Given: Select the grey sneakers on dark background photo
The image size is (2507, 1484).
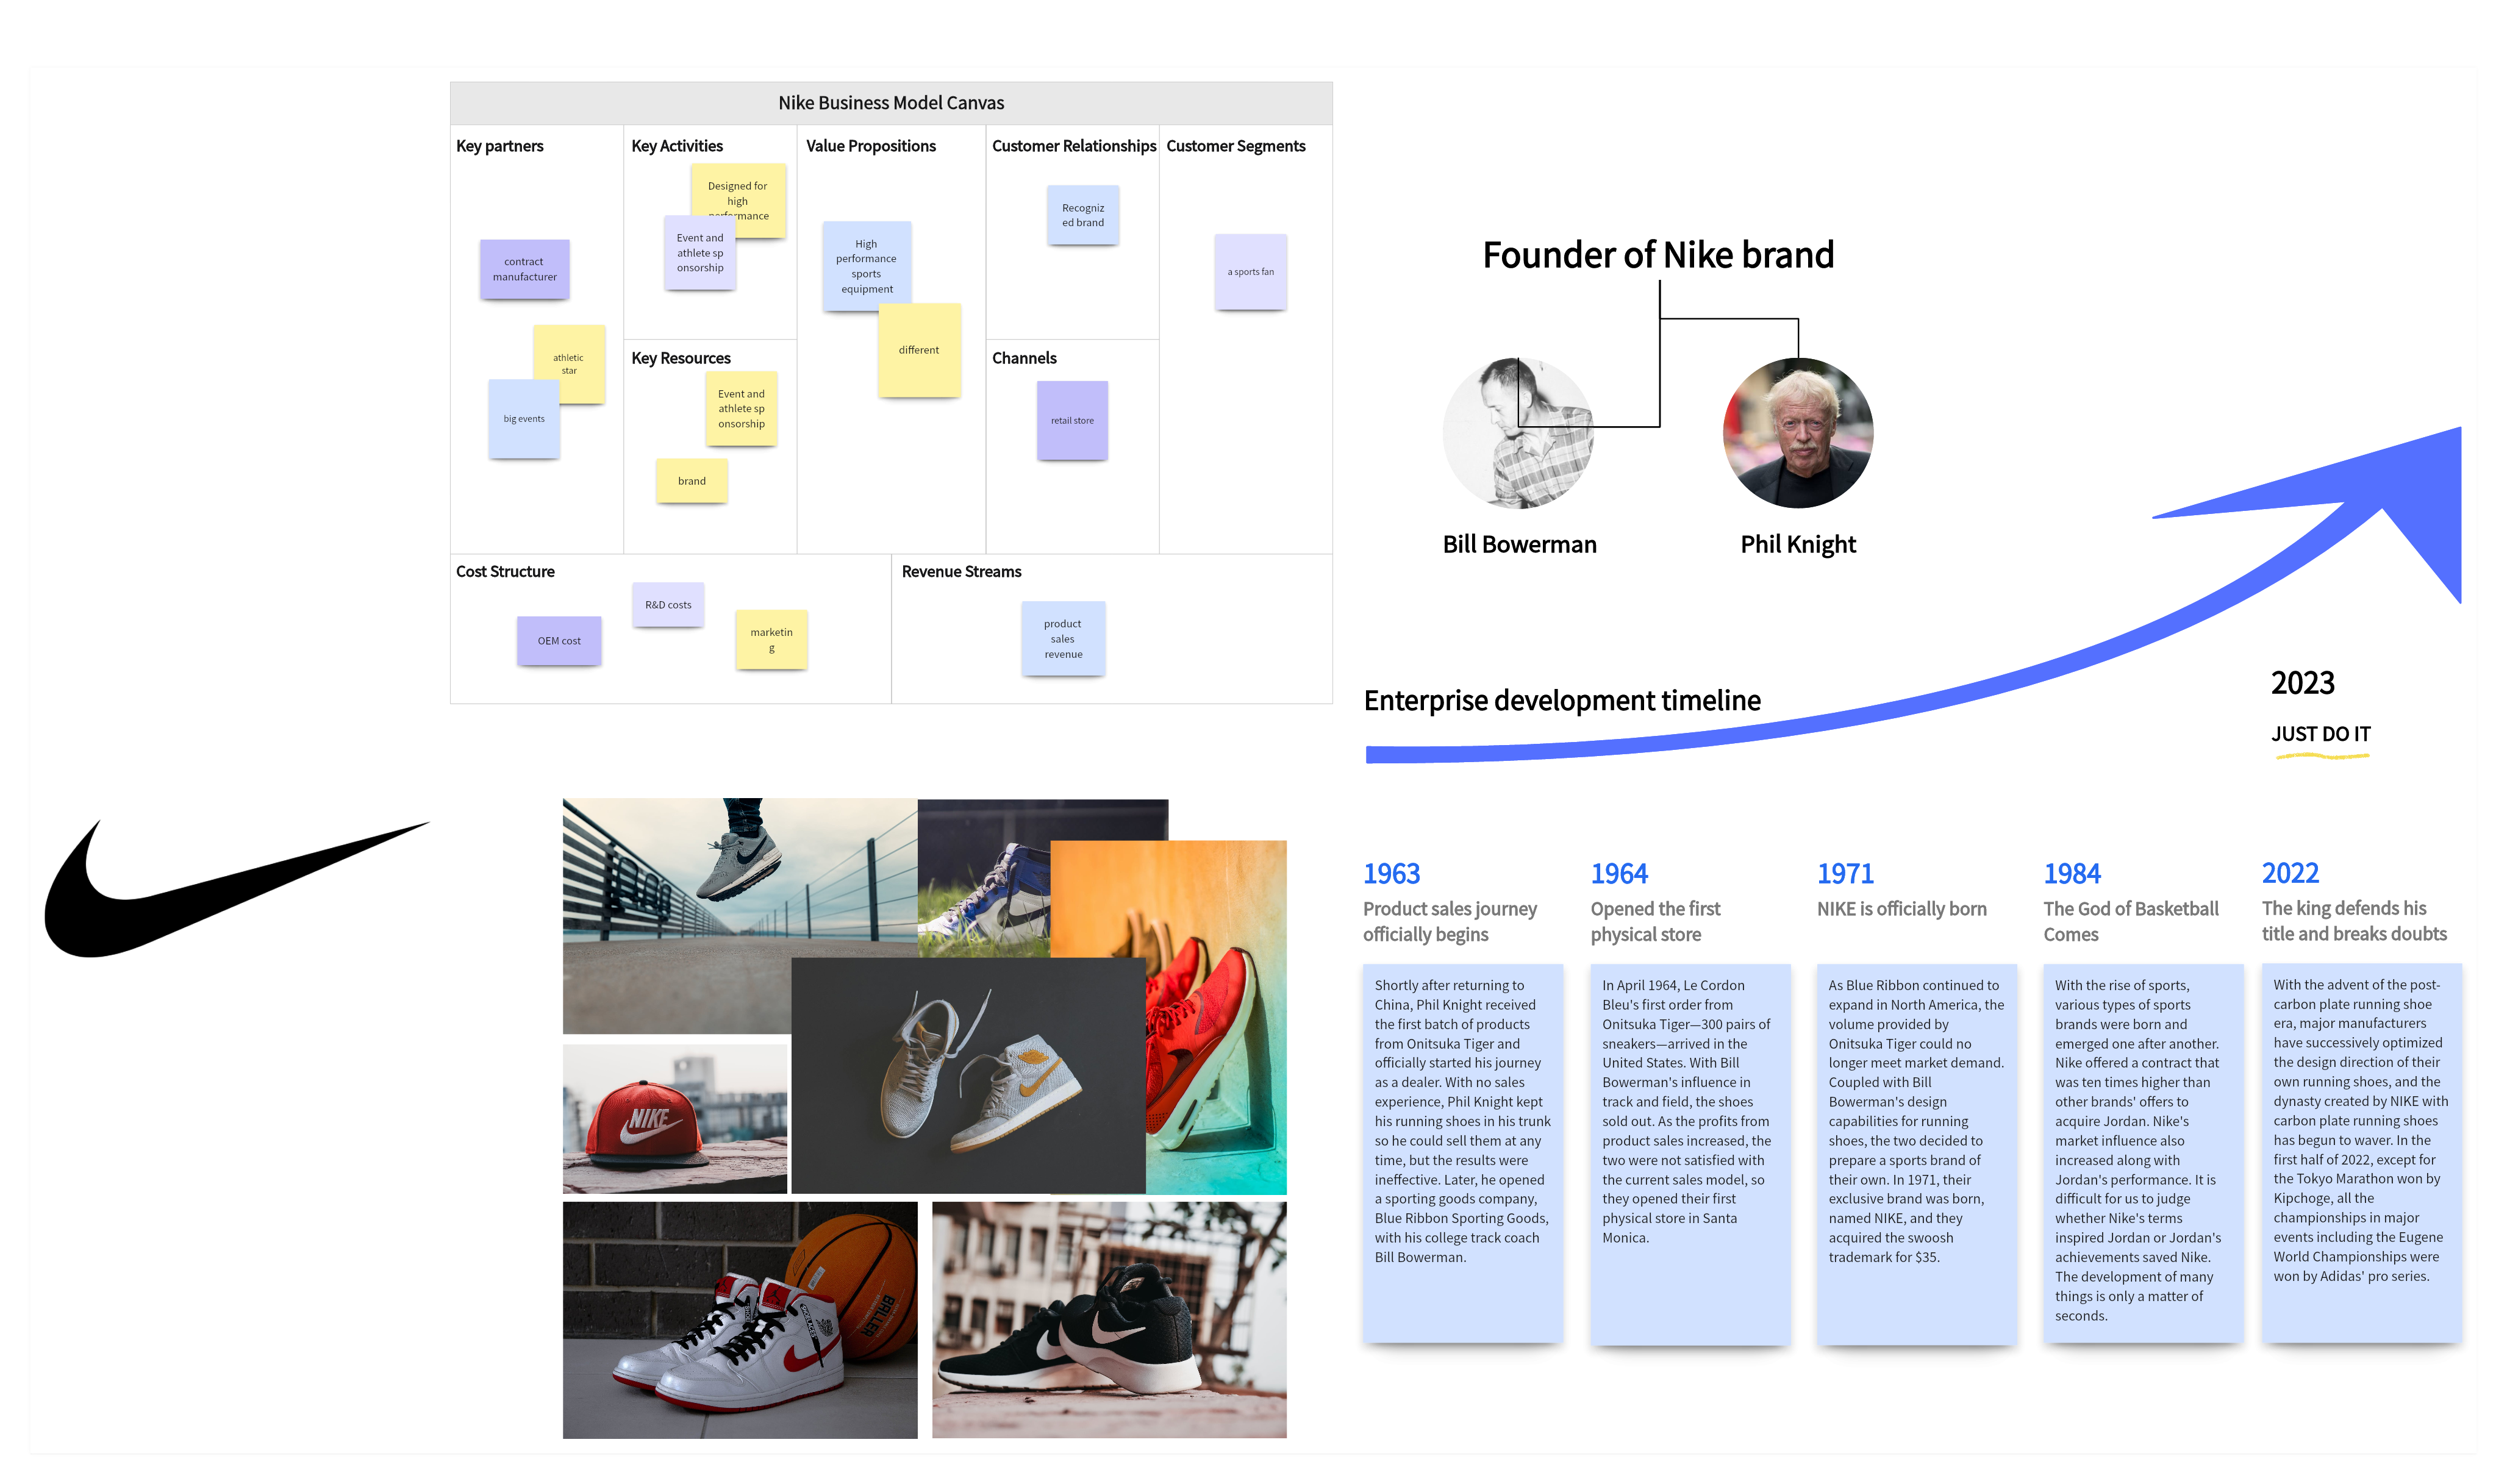Looking at the screenshot, I should (968, 1076).
